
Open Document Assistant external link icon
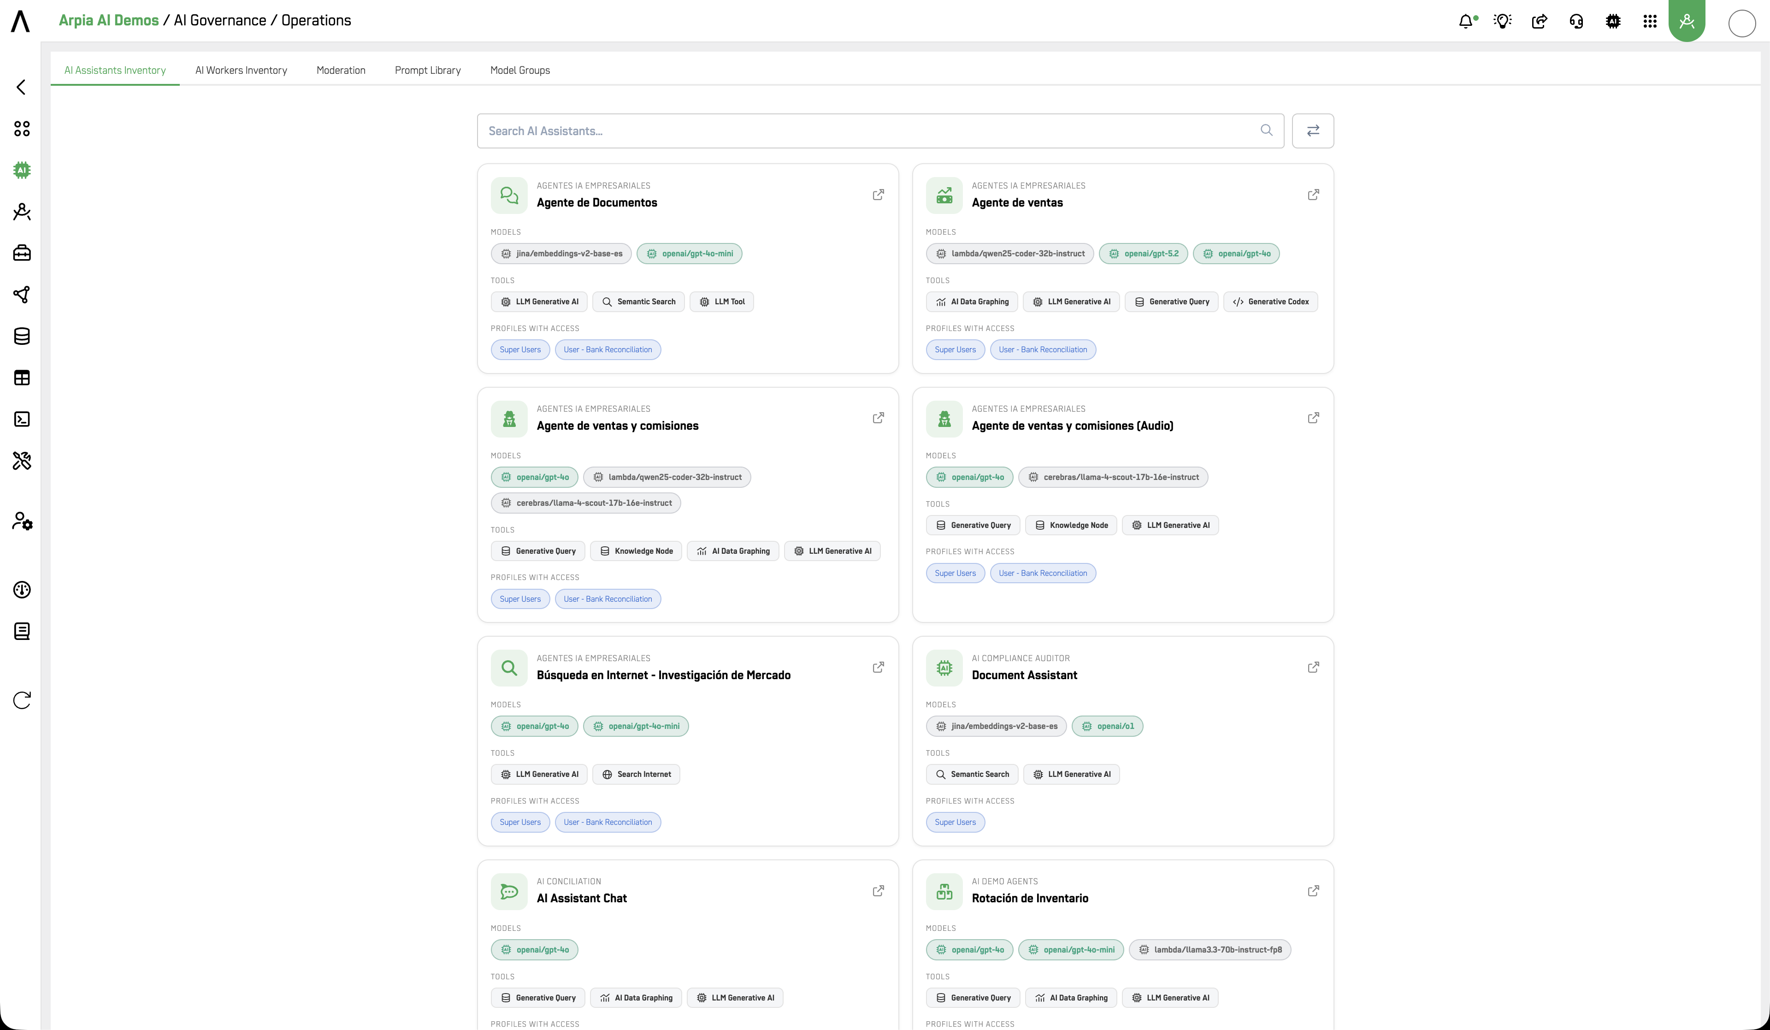(x=1313, y=667)
